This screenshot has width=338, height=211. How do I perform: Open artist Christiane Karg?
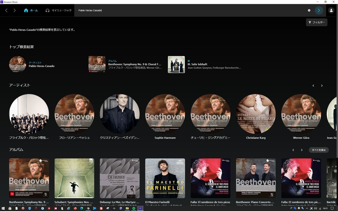click(256, 114)
